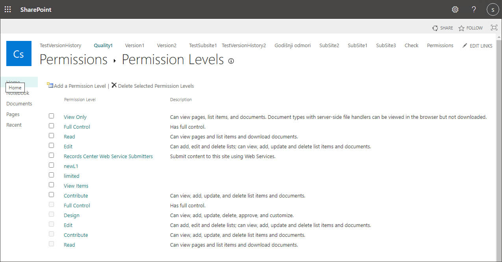
Task: Click the info icon beside Permission Levels
Action: [231, 61]
